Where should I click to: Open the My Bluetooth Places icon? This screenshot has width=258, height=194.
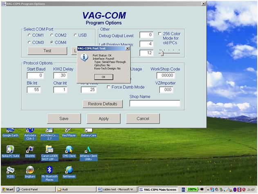(x=49, y=174)
